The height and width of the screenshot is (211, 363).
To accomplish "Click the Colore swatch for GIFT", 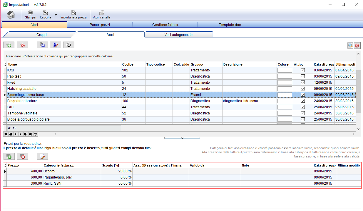I will (x=285, y=107).
